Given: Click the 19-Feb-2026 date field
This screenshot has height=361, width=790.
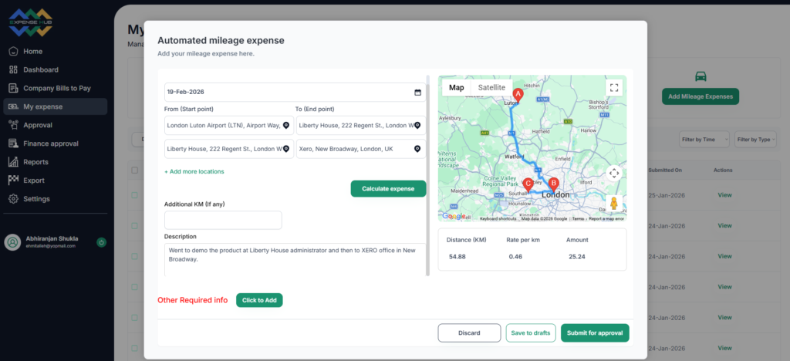Looking at the screenshot, I should coord(295,92).
